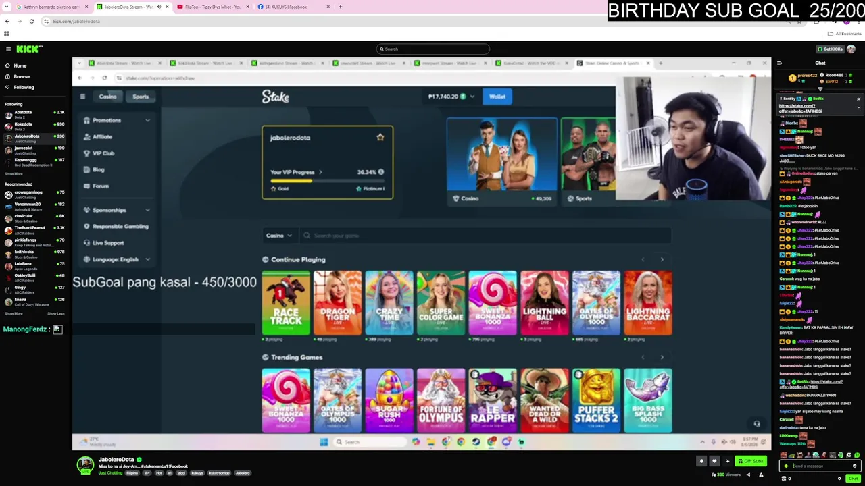This screenshot has width=865, height=486.
Task: Open Kokzdota channel in Following list
Action: [x=34, y=126]
